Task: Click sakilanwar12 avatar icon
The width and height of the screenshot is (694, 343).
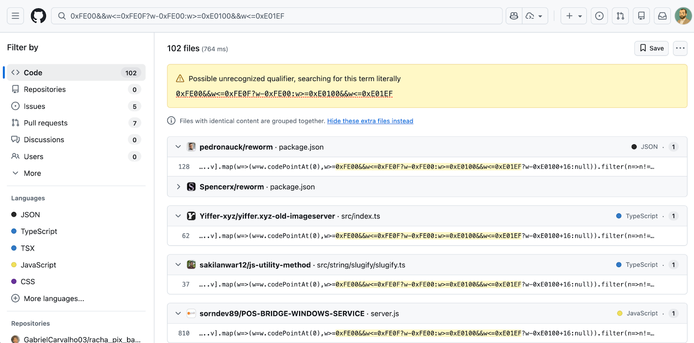Action: pos(191,265)
